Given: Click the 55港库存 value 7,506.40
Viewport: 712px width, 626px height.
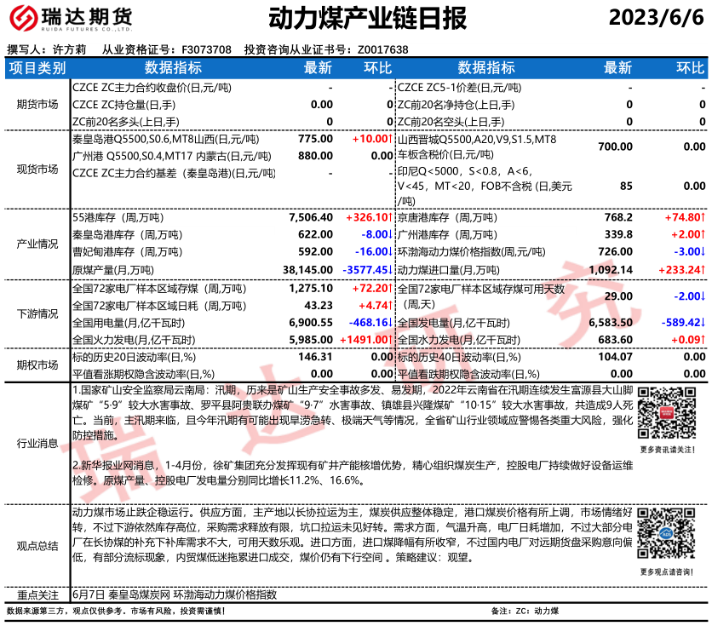Looking at the screenshot, I should click(311, 217).
